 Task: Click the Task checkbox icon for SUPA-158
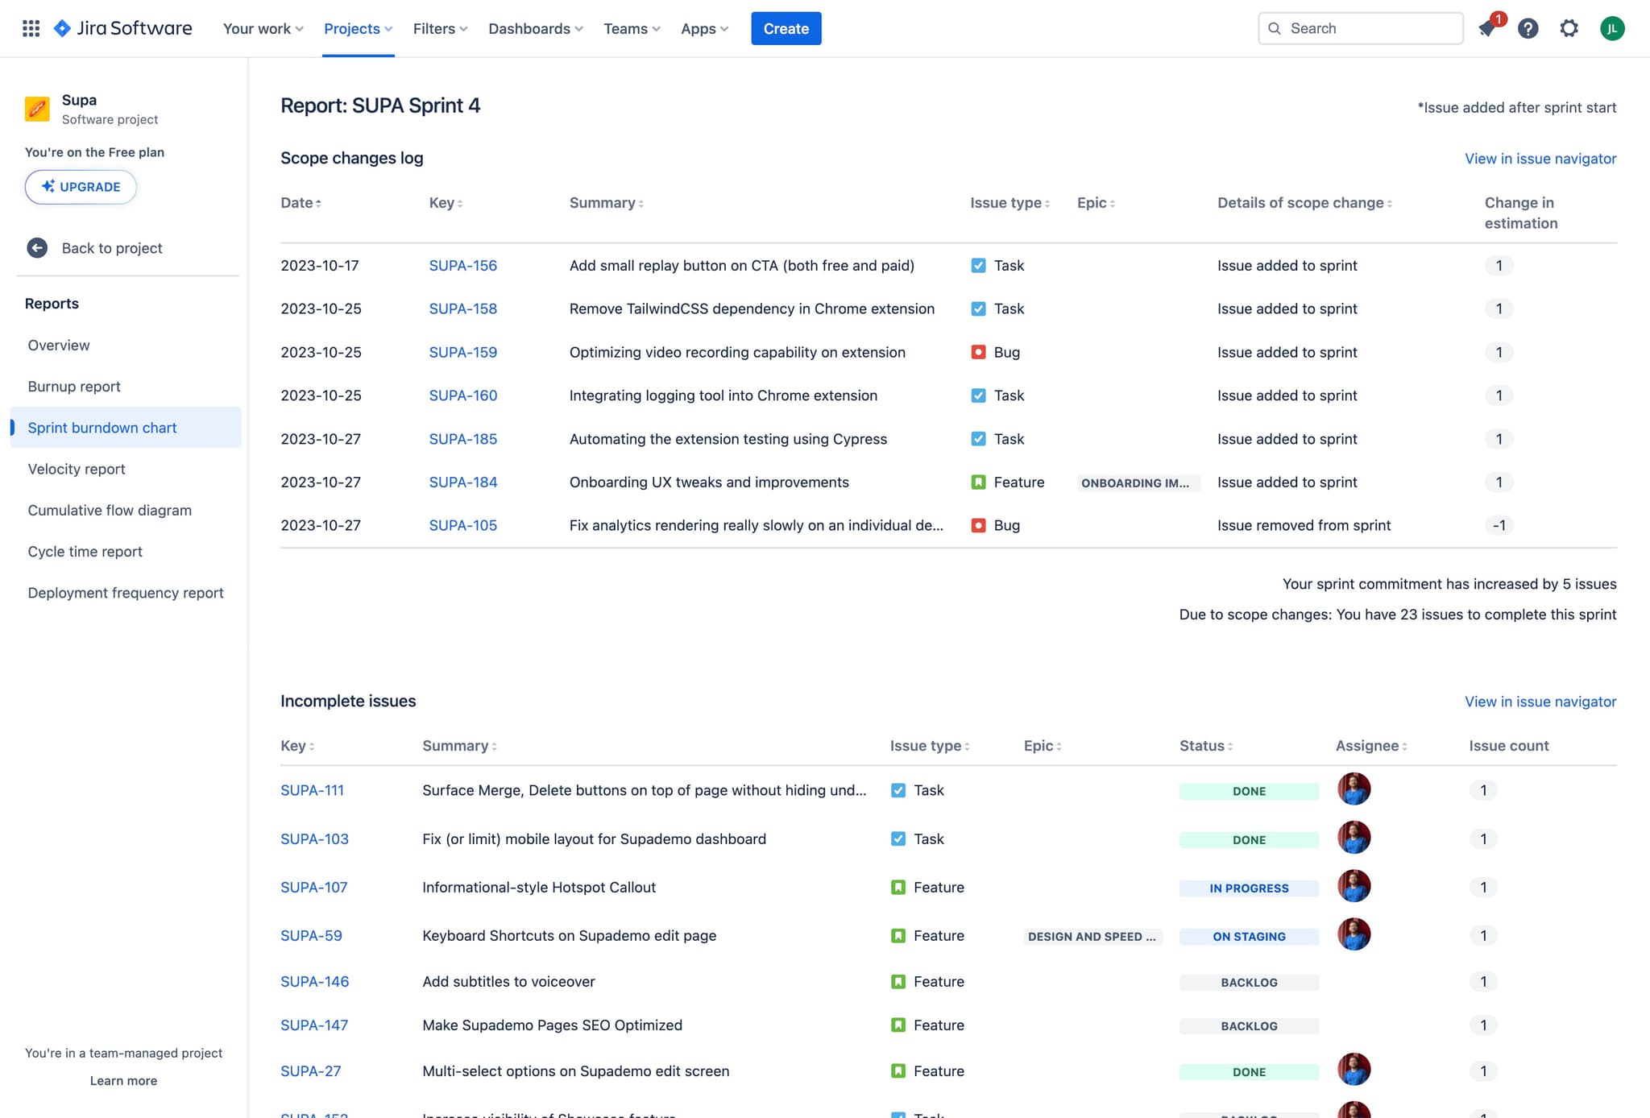pyautogui.click(x=978, y=308)
